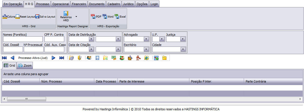This screenshot has height=112, width=304.
Task: Open the Financeiro tab
Action: 79,4
